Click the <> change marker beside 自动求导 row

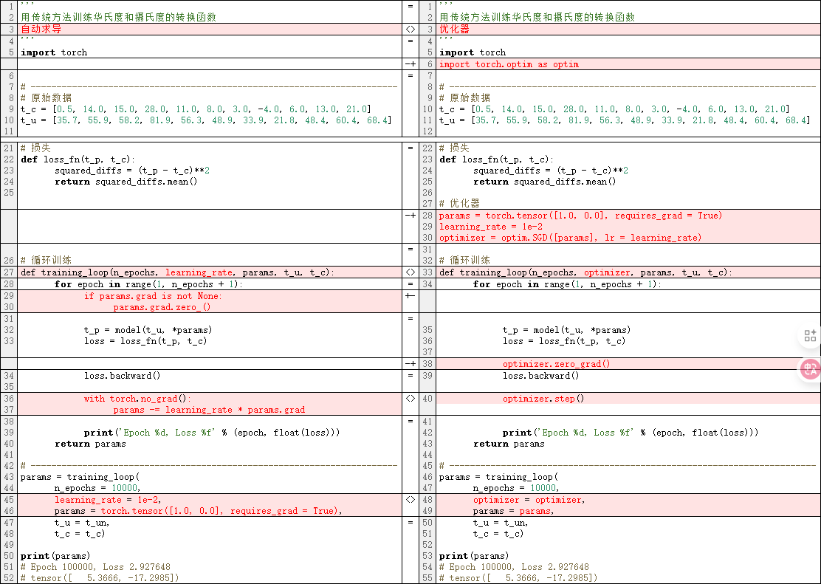(410, 30)
